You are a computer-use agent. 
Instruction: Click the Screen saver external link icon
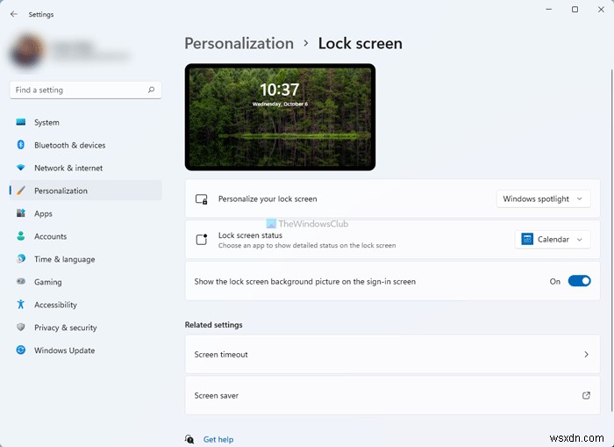point(586,395)
